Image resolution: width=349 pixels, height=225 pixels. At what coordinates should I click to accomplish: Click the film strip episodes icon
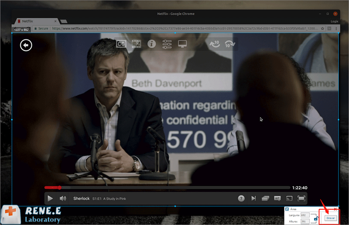pyautogui.click(x=136, y=44)
